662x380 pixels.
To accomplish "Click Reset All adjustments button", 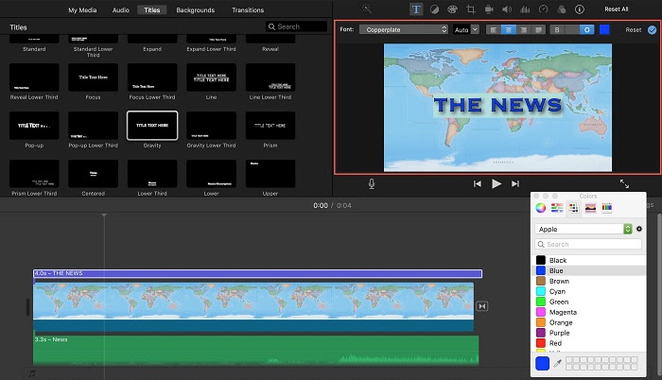I will (x=616, y=9).
